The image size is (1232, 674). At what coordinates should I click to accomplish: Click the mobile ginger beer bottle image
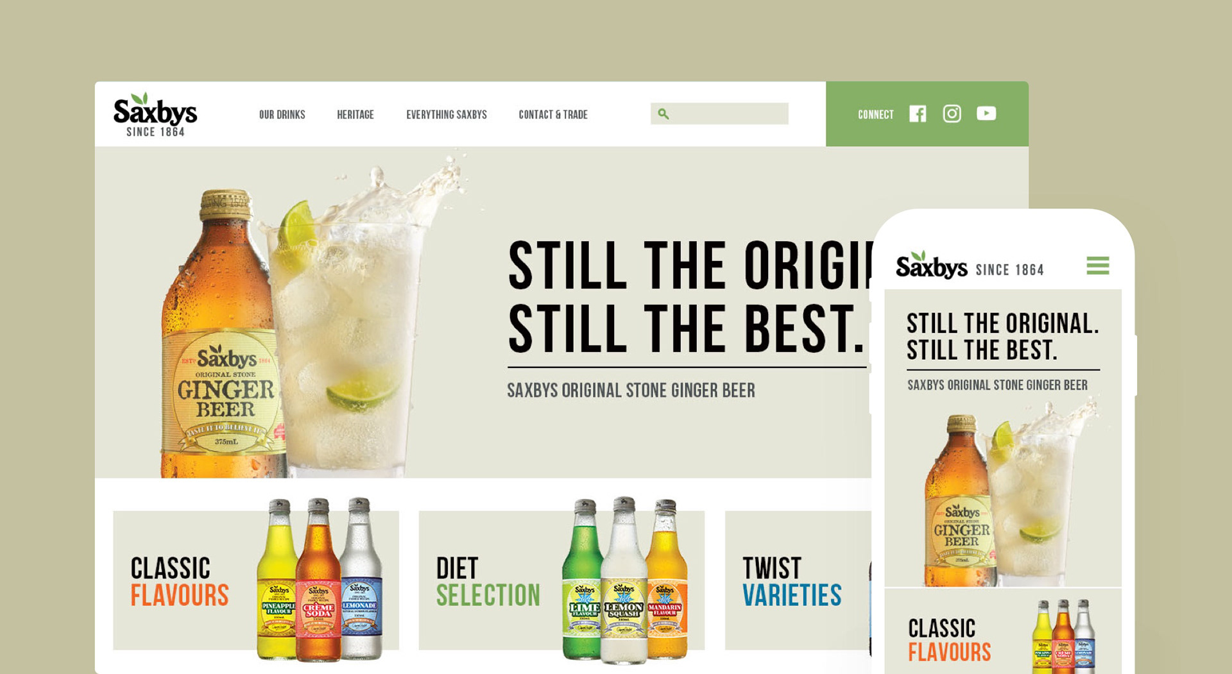click(960, 501)
